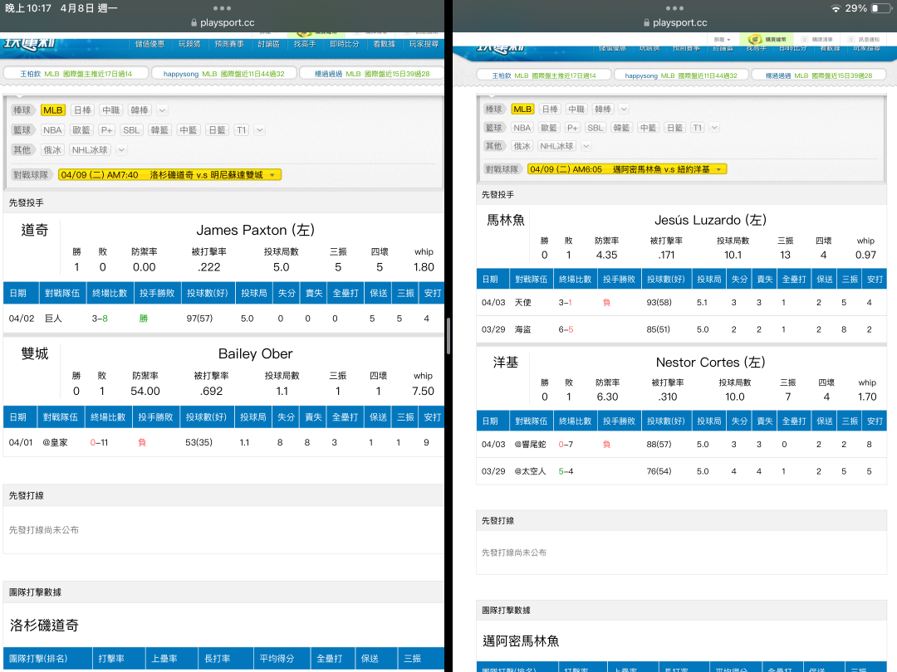
Task: Click the 購買噱幣 coin icon in right window
Action: tap(754, 40)
